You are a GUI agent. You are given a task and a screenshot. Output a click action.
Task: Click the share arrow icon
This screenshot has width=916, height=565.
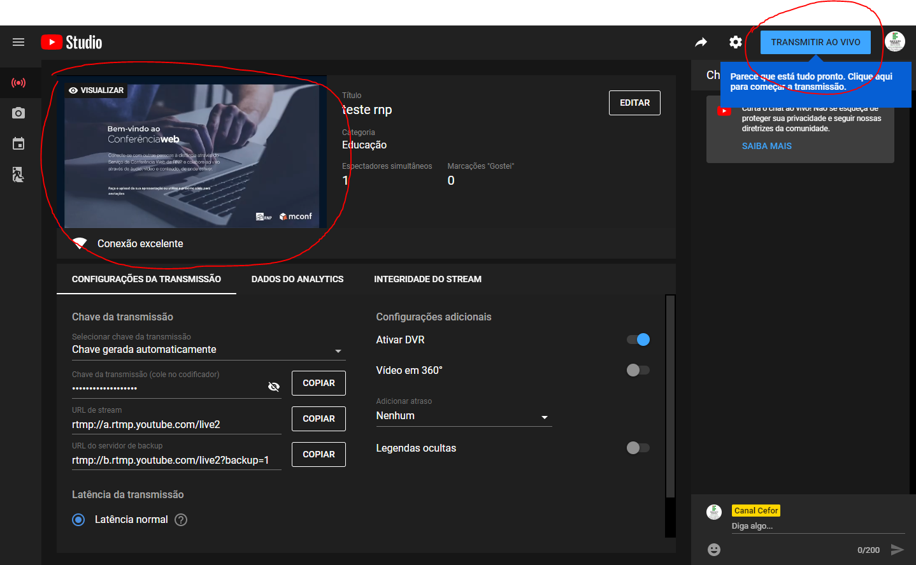701,42
